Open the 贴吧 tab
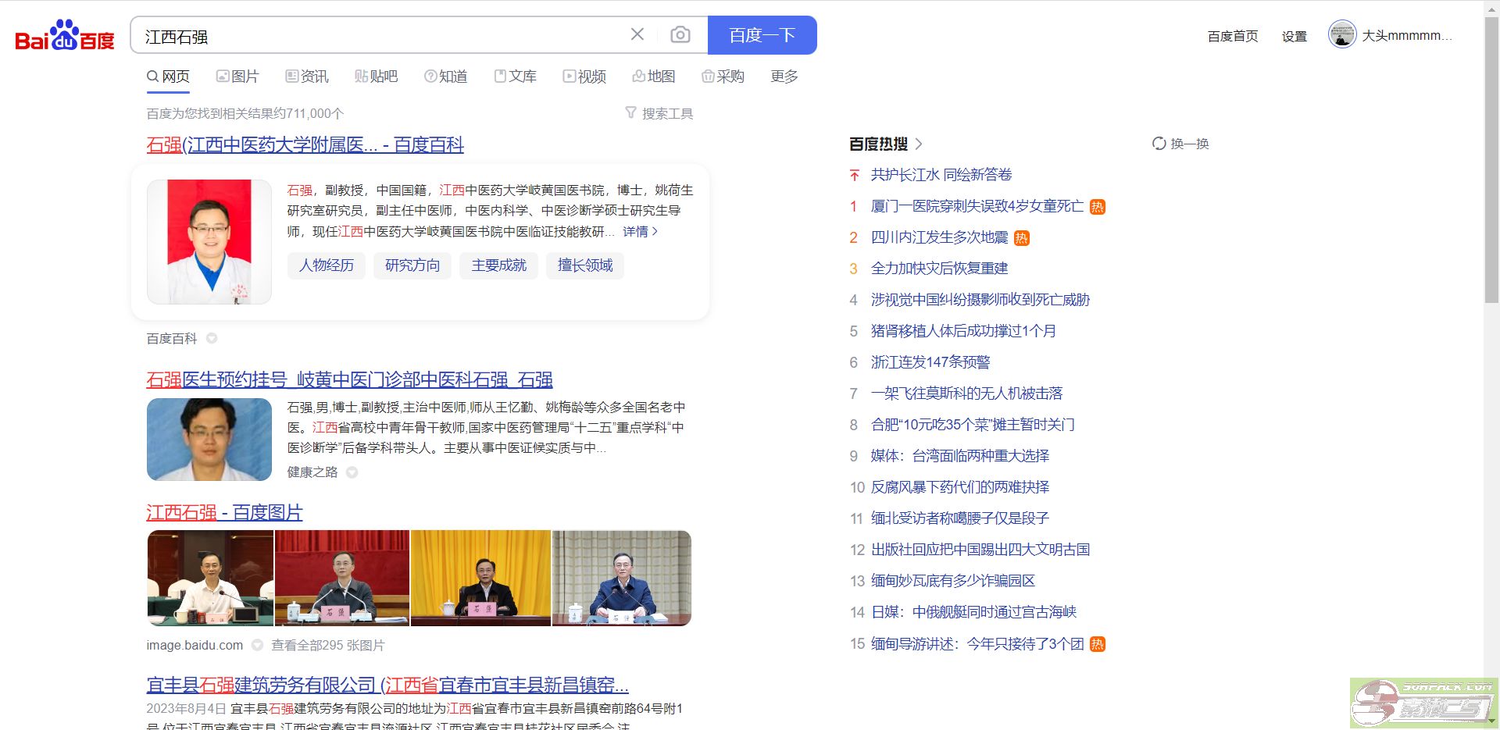Image resolution: width=1500 pixels, height=730 pixels. (376, 77)
